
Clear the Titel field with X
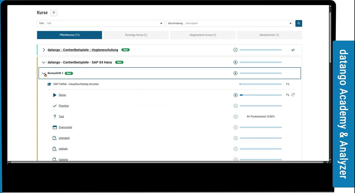point(161,23)
